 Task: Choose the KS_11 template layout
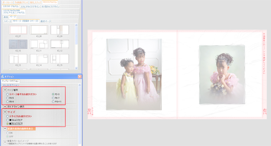[39, 44]
